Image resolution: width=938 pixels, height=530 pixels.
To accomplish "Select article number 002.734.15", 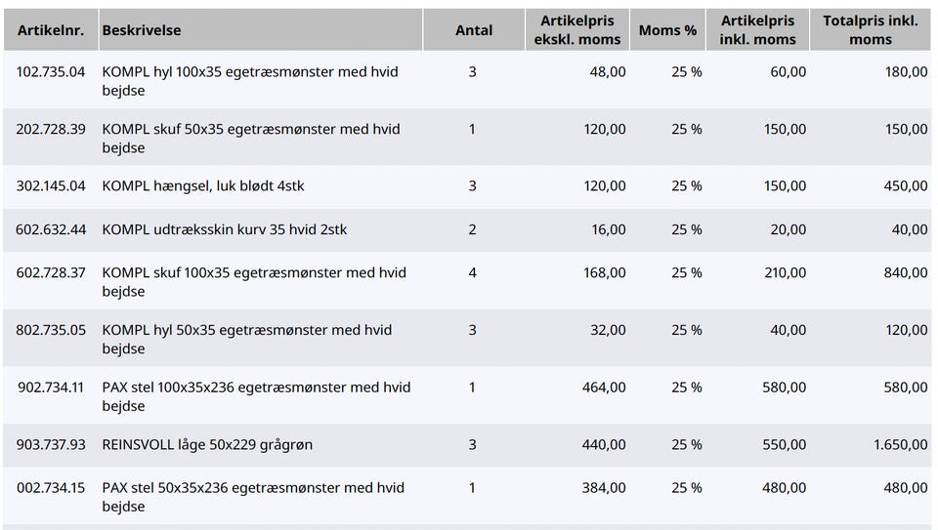I will coord(51,488).
